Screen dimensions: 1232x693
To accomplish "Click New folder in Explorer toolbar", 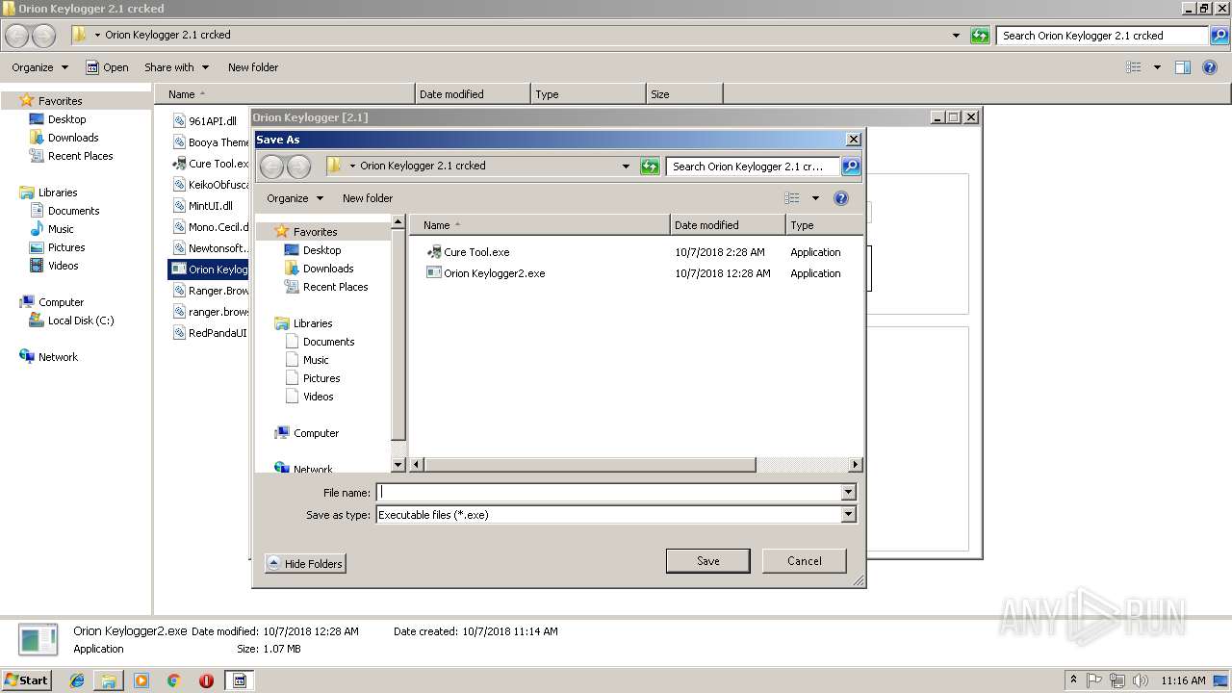I will pos(253,67).
